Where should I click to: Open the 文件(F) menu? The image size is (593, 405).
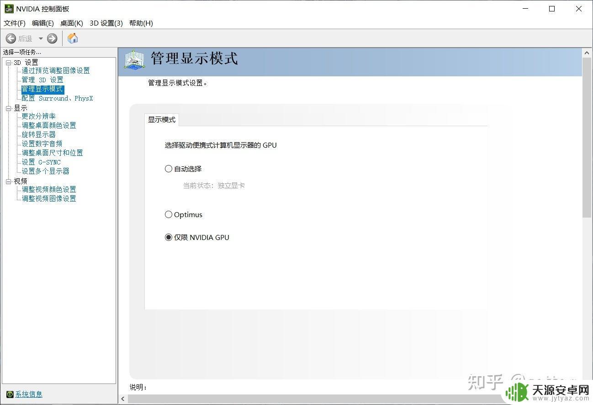tap(15, 23)
